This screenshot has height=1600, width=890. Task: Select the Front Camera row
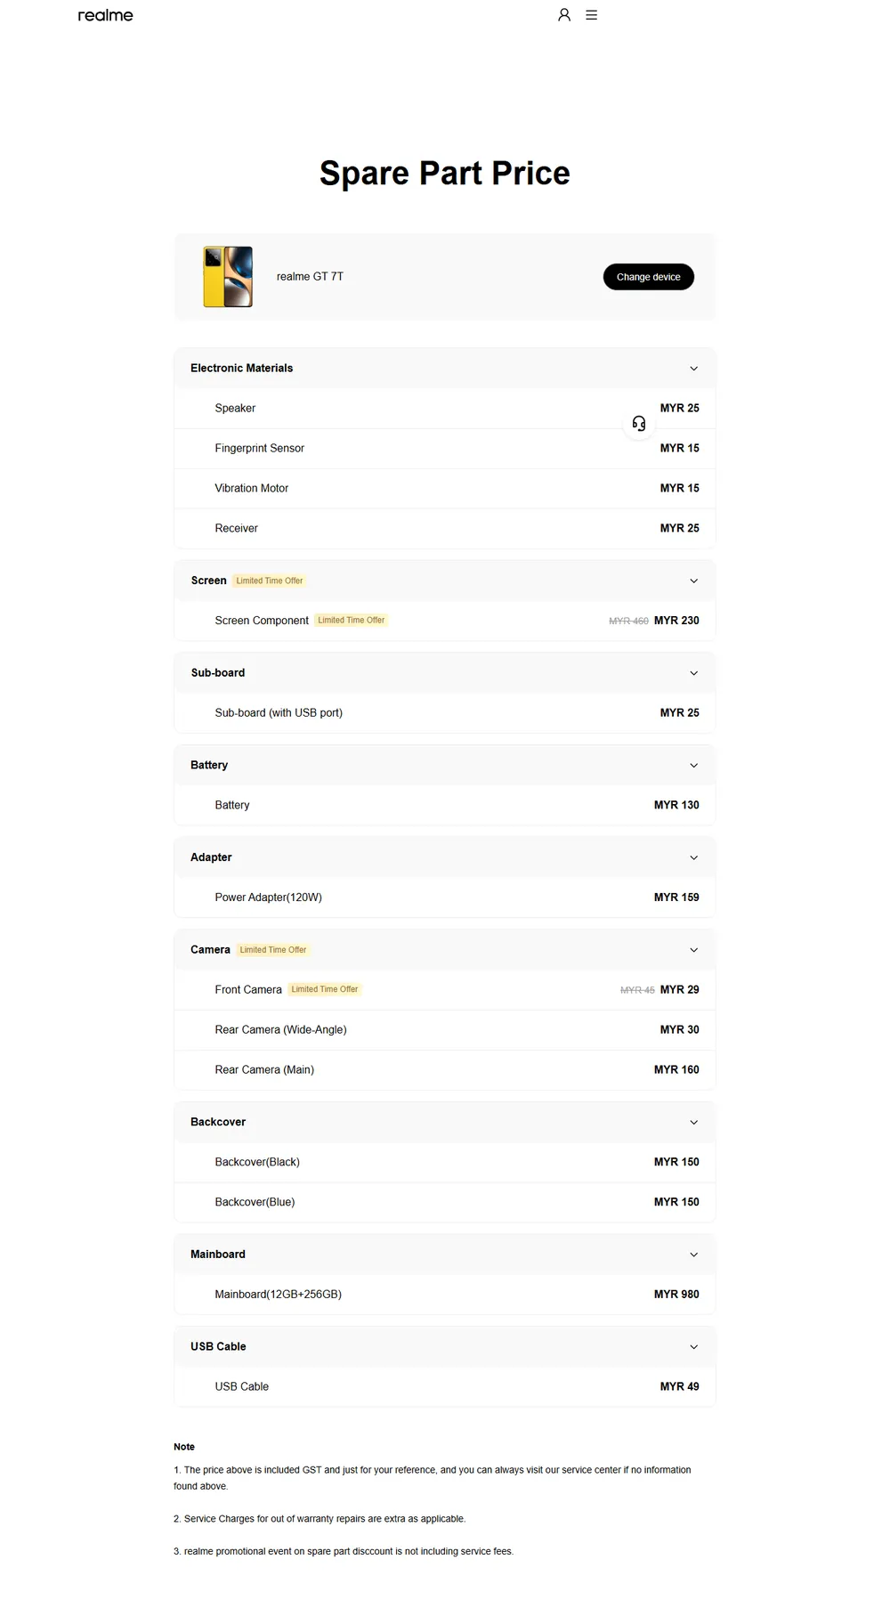pyautogui.click(x=445, y=989)
